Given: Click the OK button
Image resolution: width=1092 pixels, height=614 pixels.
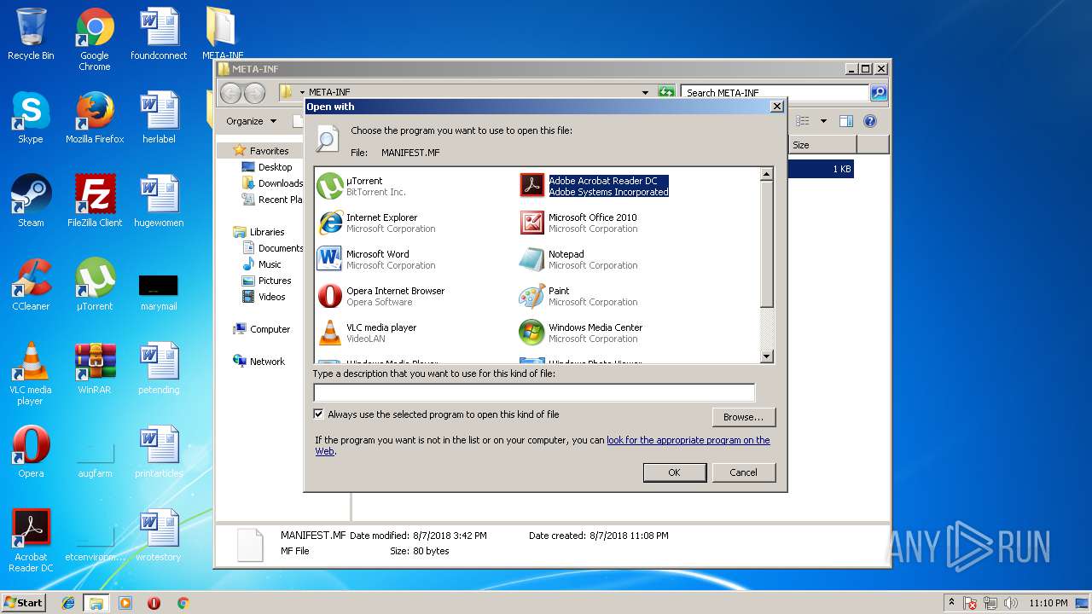Looking at the screenshot, I should [x=674, y=472].
